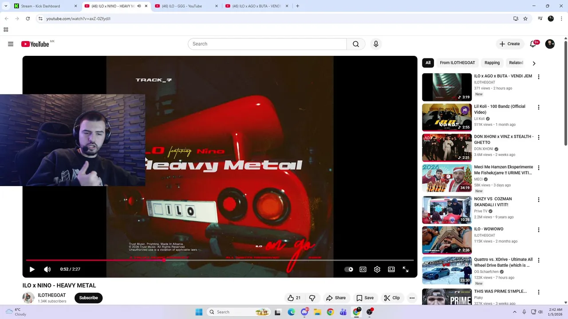Show hidden system tray icons
This screenshot has width=568, height=319.
point(515,312)
